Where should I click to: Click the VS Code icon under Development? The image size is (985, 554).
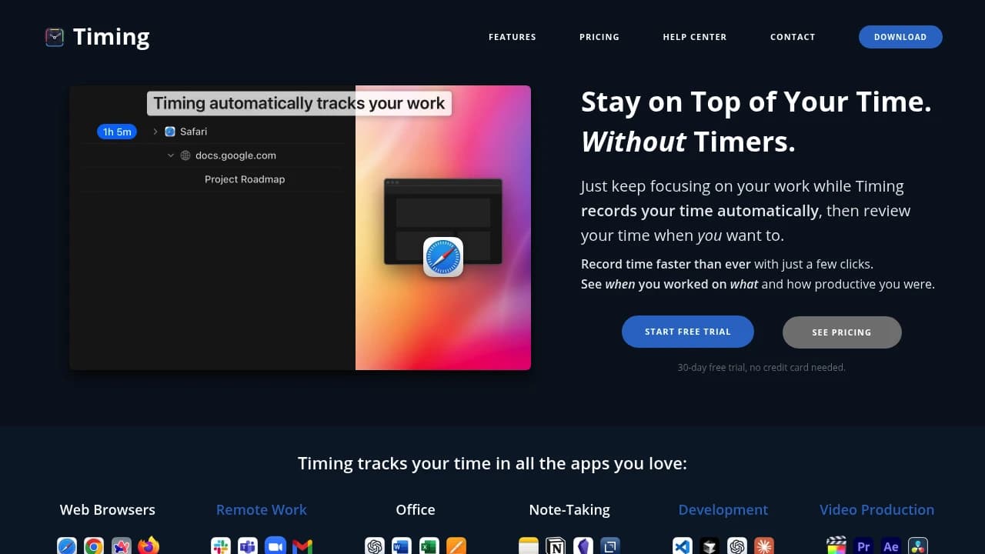683,546
